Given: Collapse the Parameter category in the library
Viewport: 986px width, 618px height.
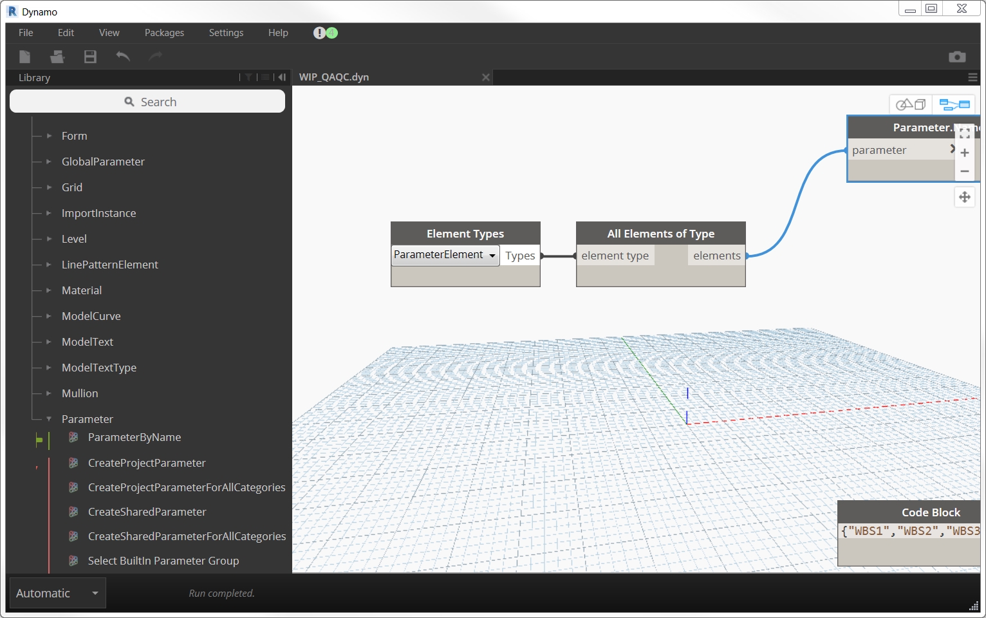Looking at the screenshot, I should click(49, 418).
